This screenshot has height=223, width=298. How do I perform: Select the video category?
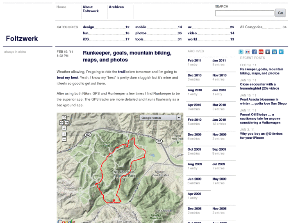(192, 33)
